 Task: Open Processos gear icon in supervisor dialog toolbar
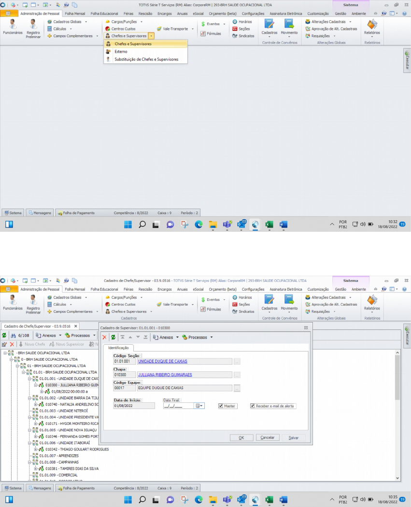coord(184,338)
